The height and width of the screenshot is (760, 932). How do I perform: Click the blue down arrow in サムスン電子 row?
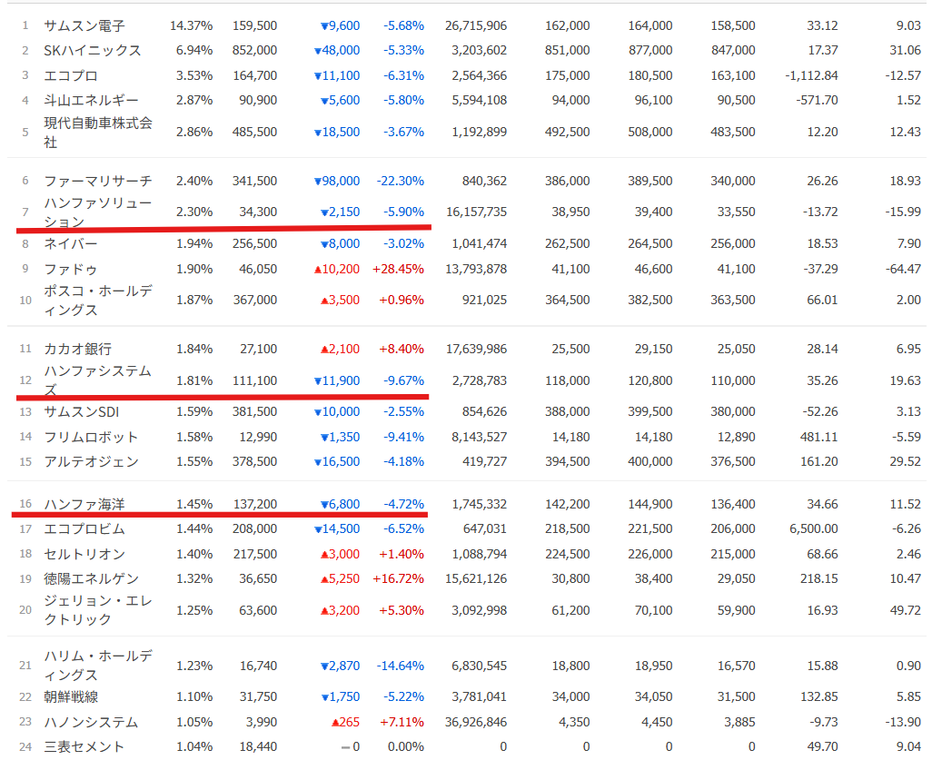click(x=322, y=26)
